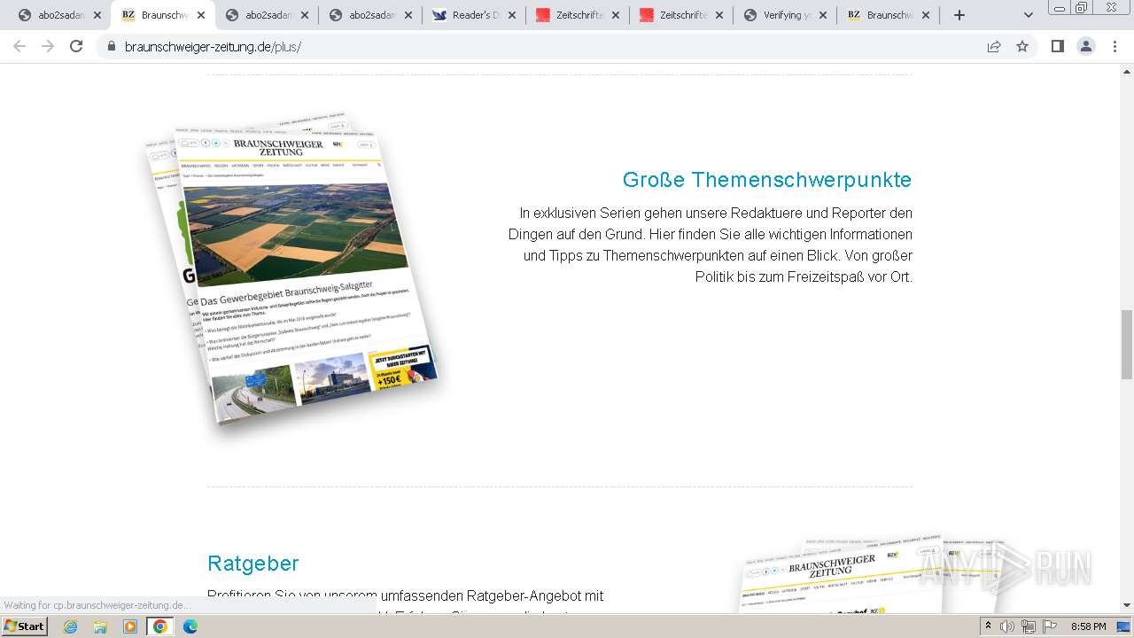Open Microsoft Edge from taskbar
Image resolution: width=1134 pixels, height=638 pixels.
point(190,626)
